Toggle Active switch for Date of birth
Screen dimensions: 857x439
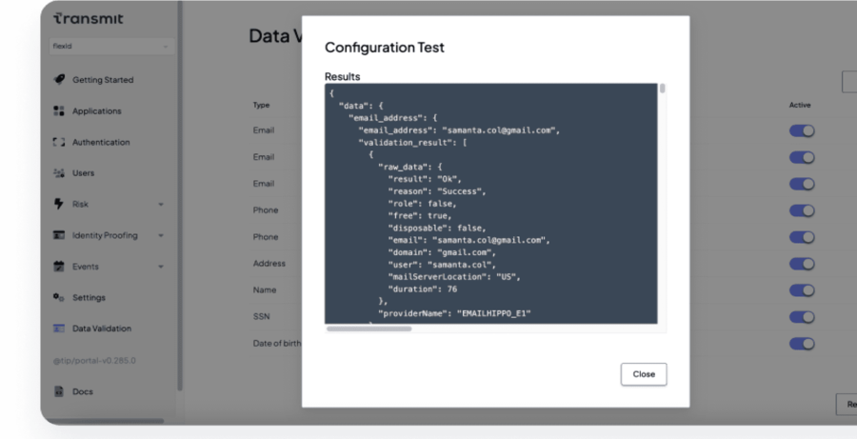pos(802,344)
